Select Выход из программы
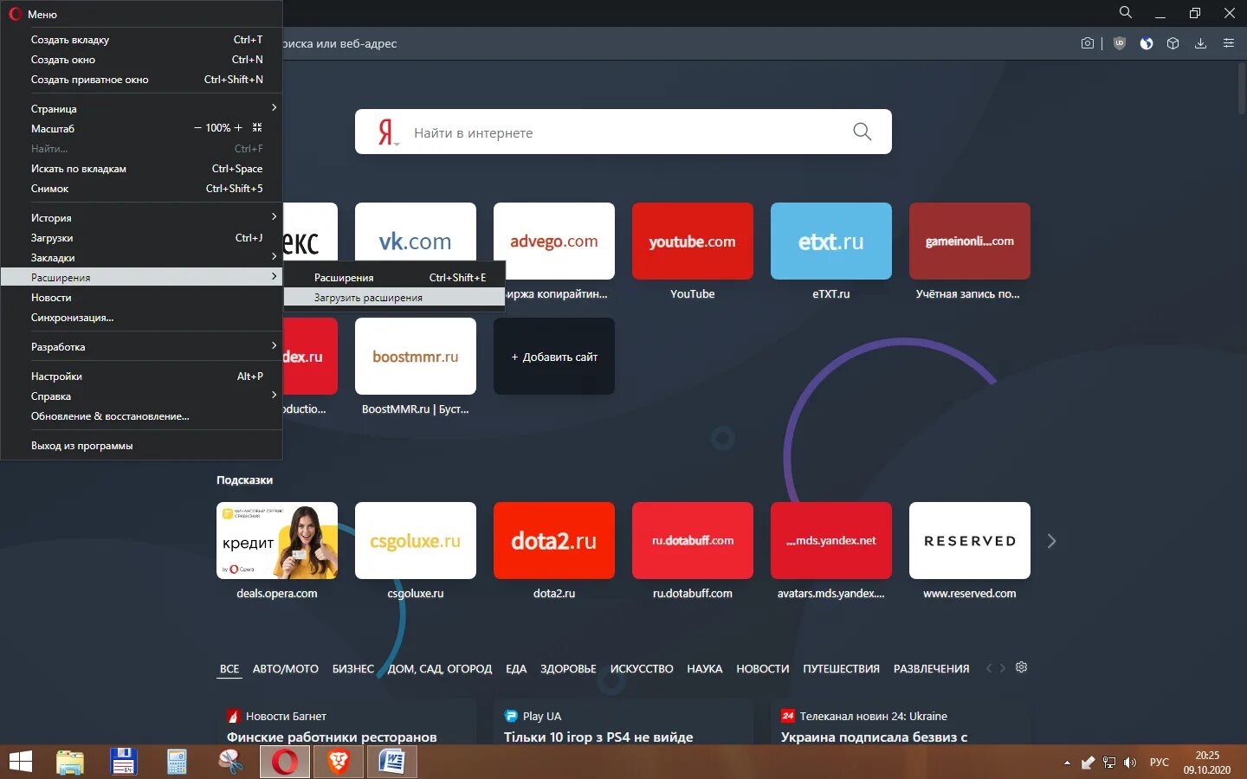Screen dimensions: 1247x779 pyautogui.click(x=141, y=445)
